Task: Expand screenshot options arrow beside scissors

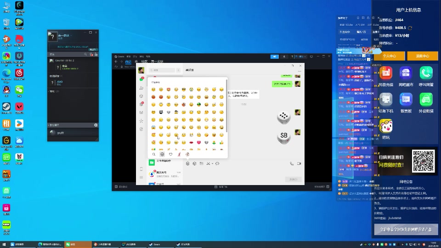Action: [x=212, y=163]
